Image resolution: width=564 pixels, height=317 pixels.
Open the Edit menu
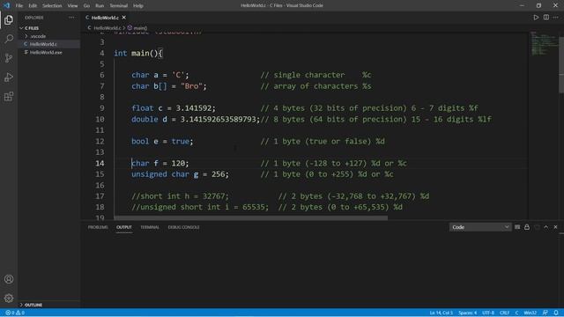pyautogui.click(x=33, y=6)
